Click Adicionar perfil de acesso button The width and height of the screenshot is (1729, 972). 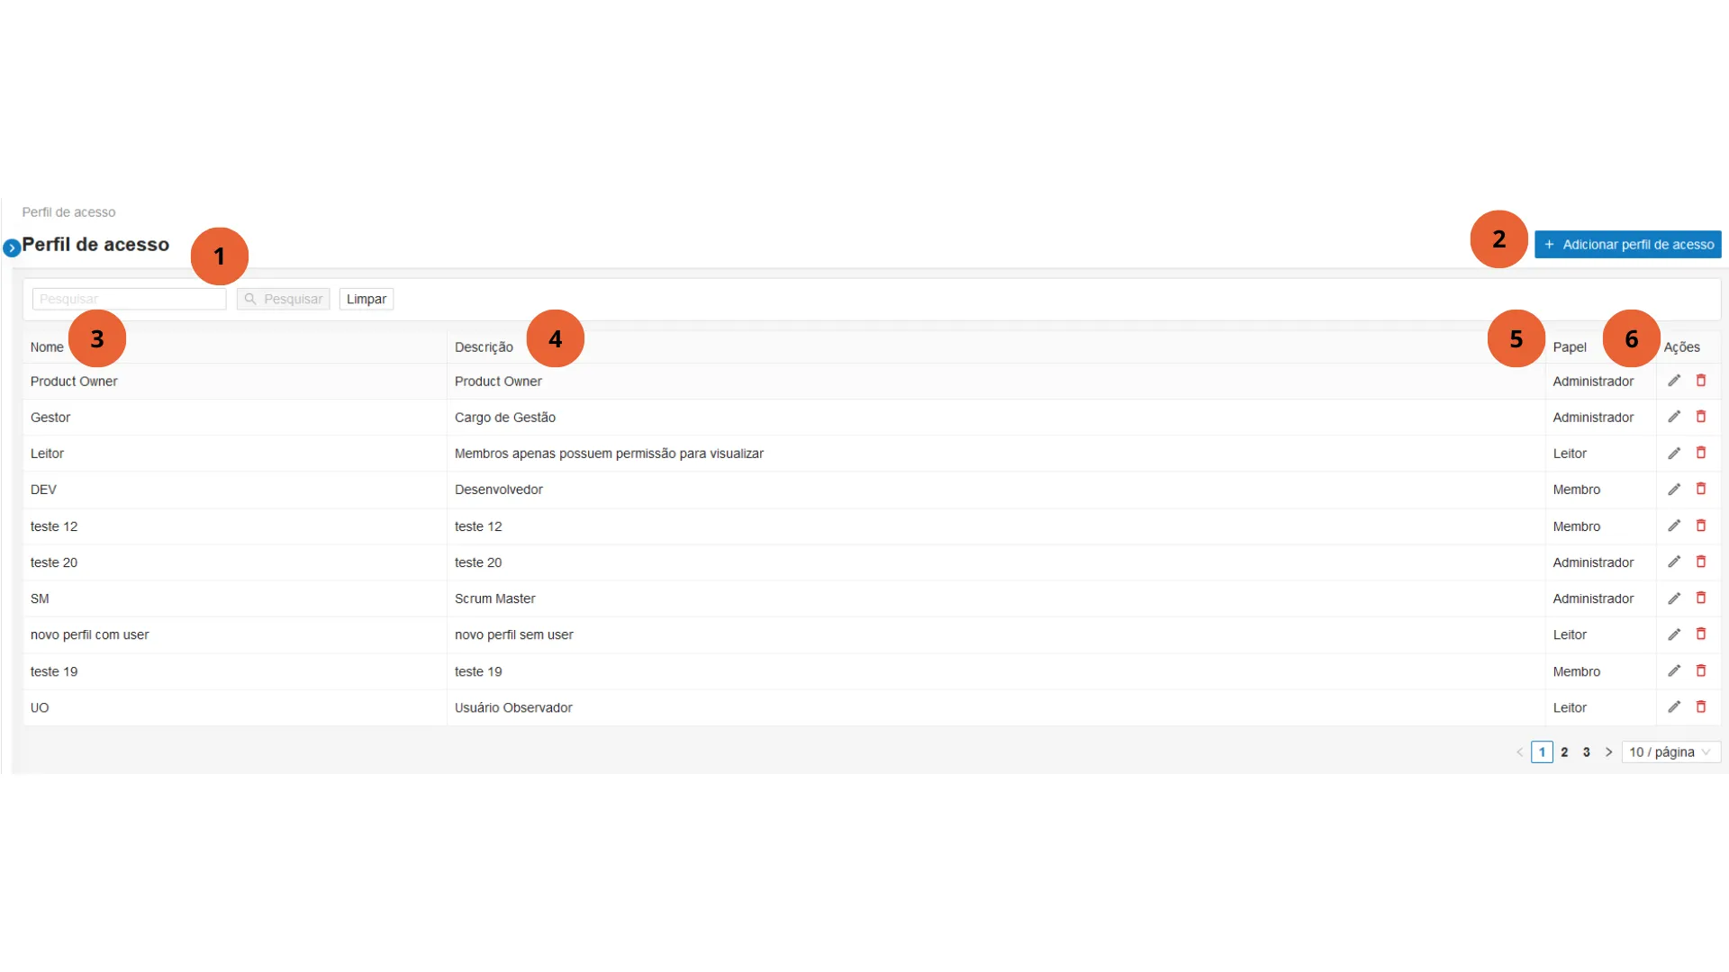[1628, 244]
